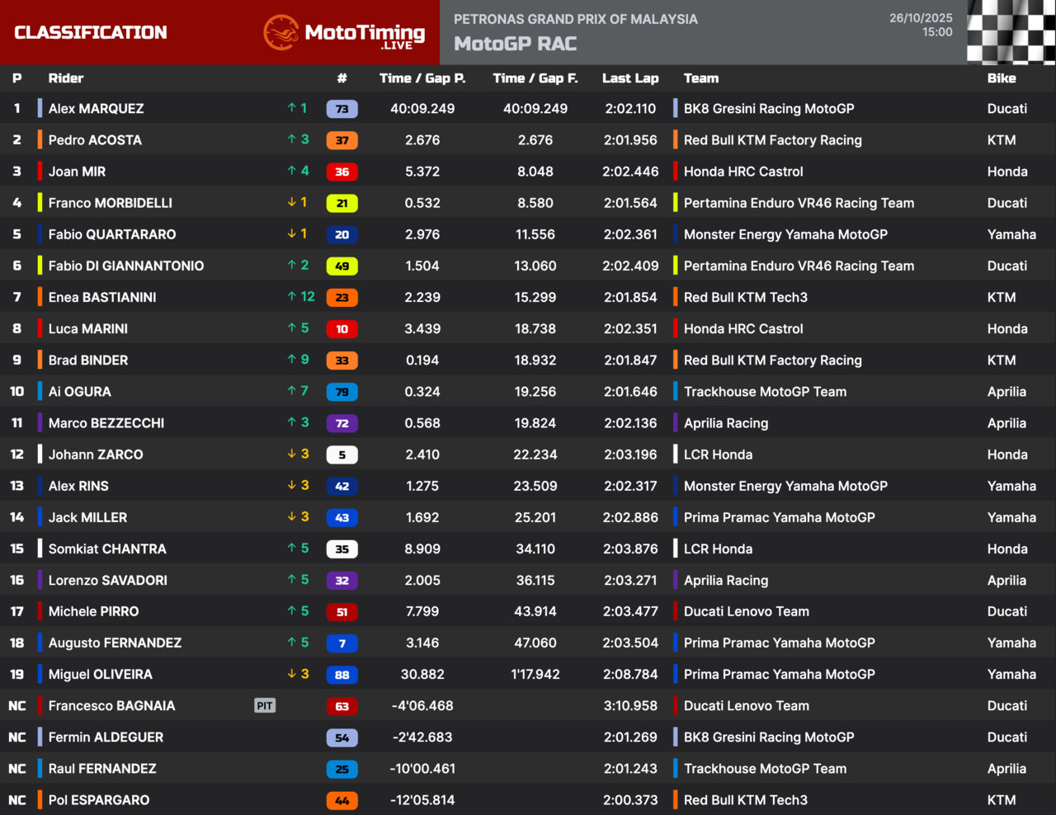Click the Last Lap column header

pos(630,78)
